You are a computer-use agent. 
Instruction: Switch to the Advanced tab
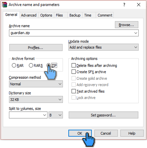[29, 15]
